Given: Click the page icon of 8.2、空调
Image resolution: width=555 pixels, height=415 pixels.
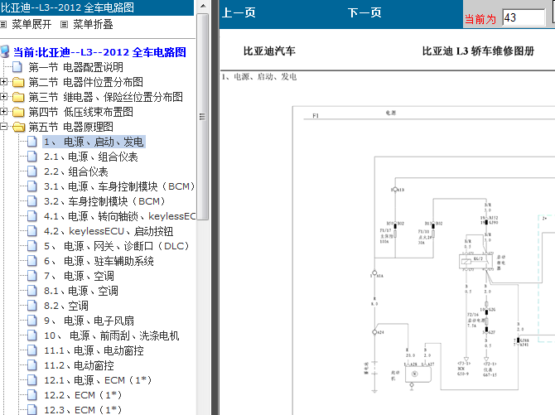Looking at the screenshot, I should [32, 306].
